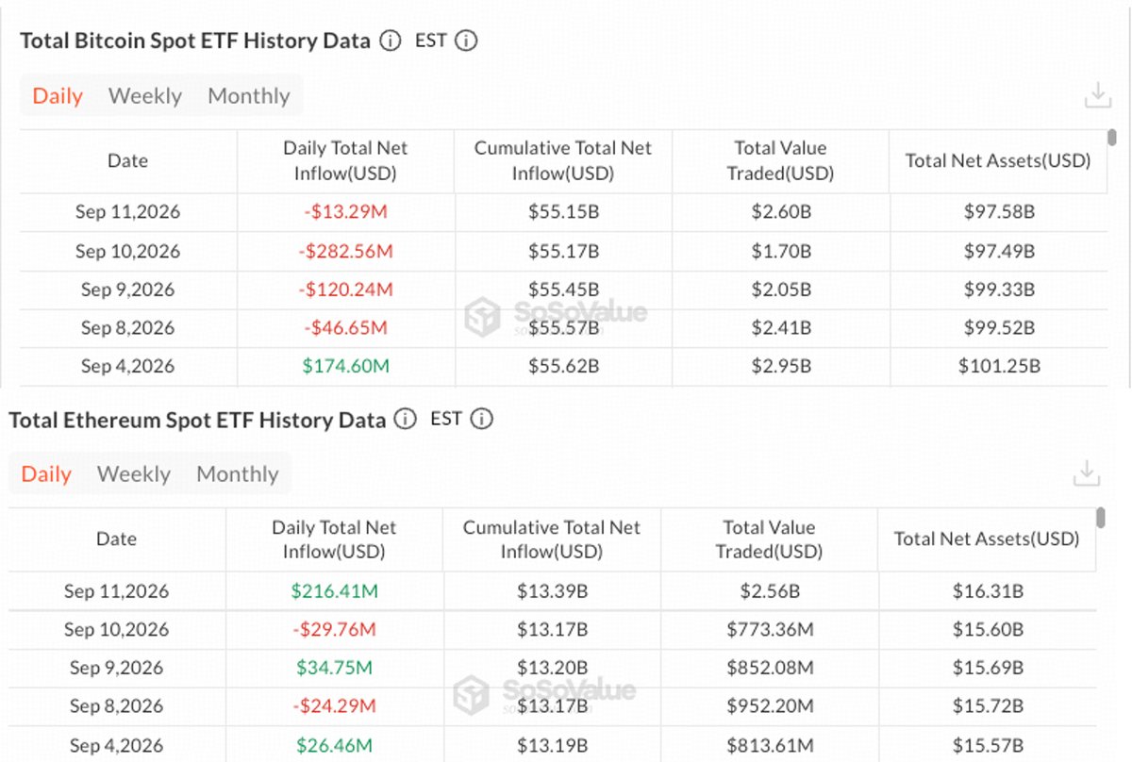Click Bitcoin table's Total Net Assets header

[x=998, y=161]
